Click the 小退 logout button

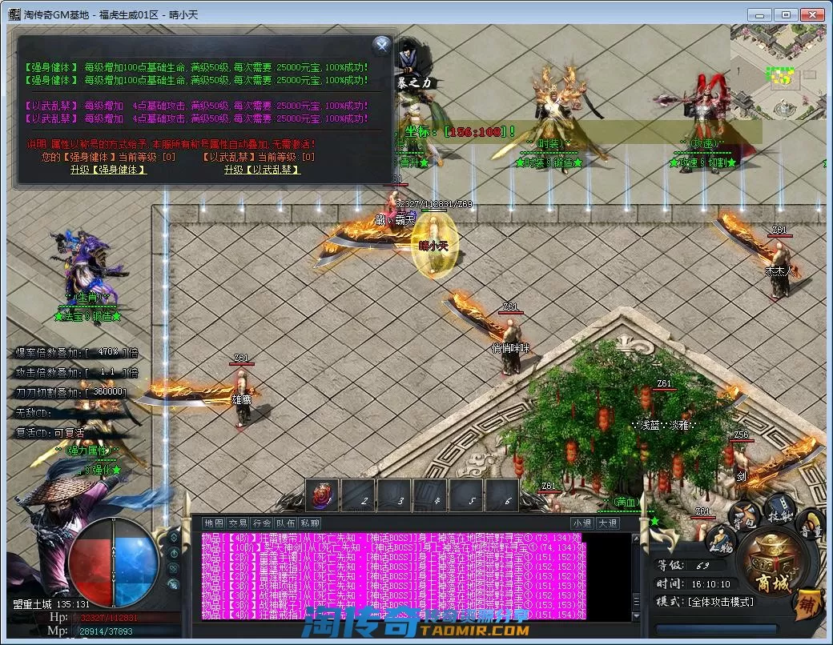pyautogui.click(x=583, y=523)
